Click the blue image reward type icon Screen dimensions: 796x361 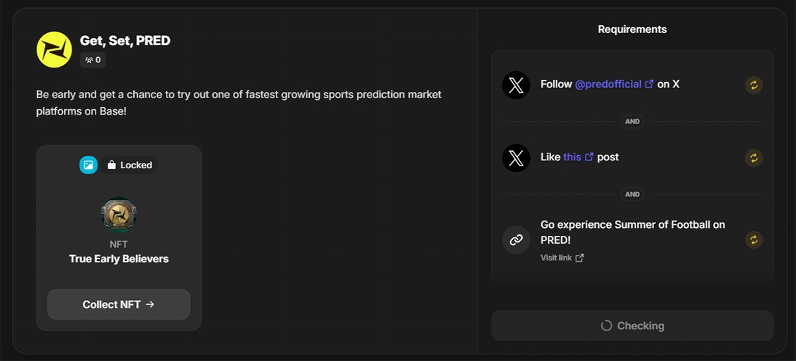(x=89, y=165)
